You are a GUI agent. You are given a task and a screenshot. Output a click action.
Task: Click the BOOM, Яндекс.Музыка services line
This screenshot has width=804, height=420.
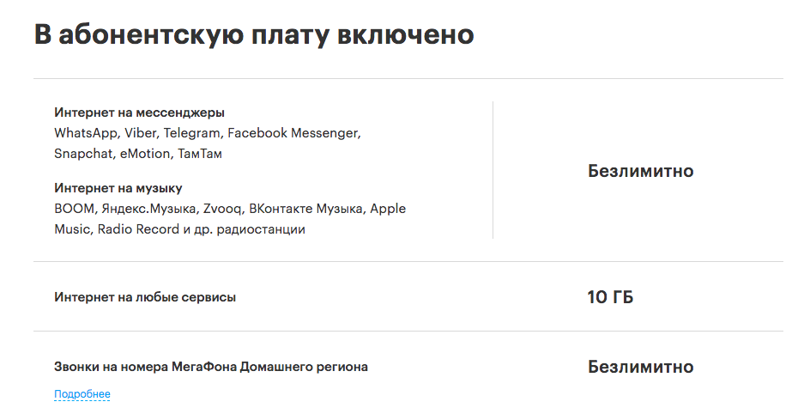click(230, 209)
